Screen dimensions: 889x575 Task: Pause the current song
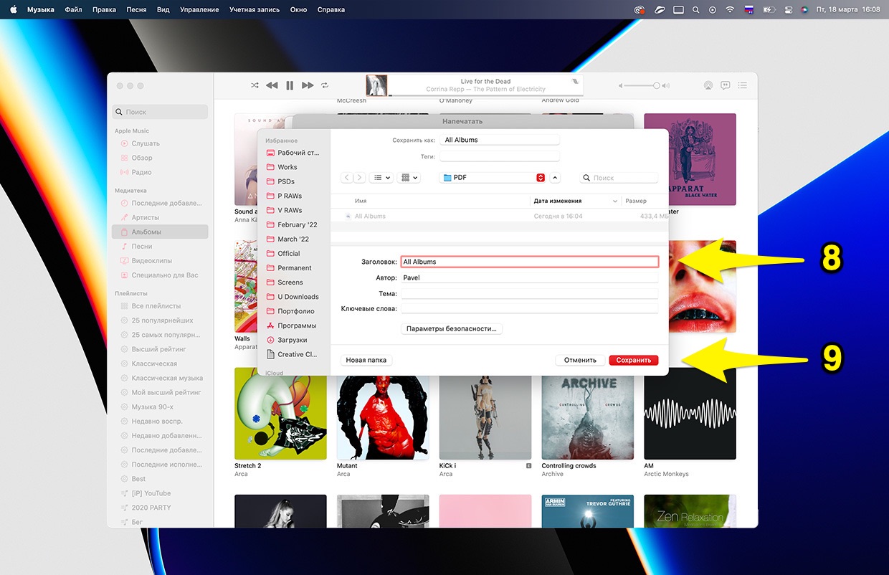[x=290, y=85]
